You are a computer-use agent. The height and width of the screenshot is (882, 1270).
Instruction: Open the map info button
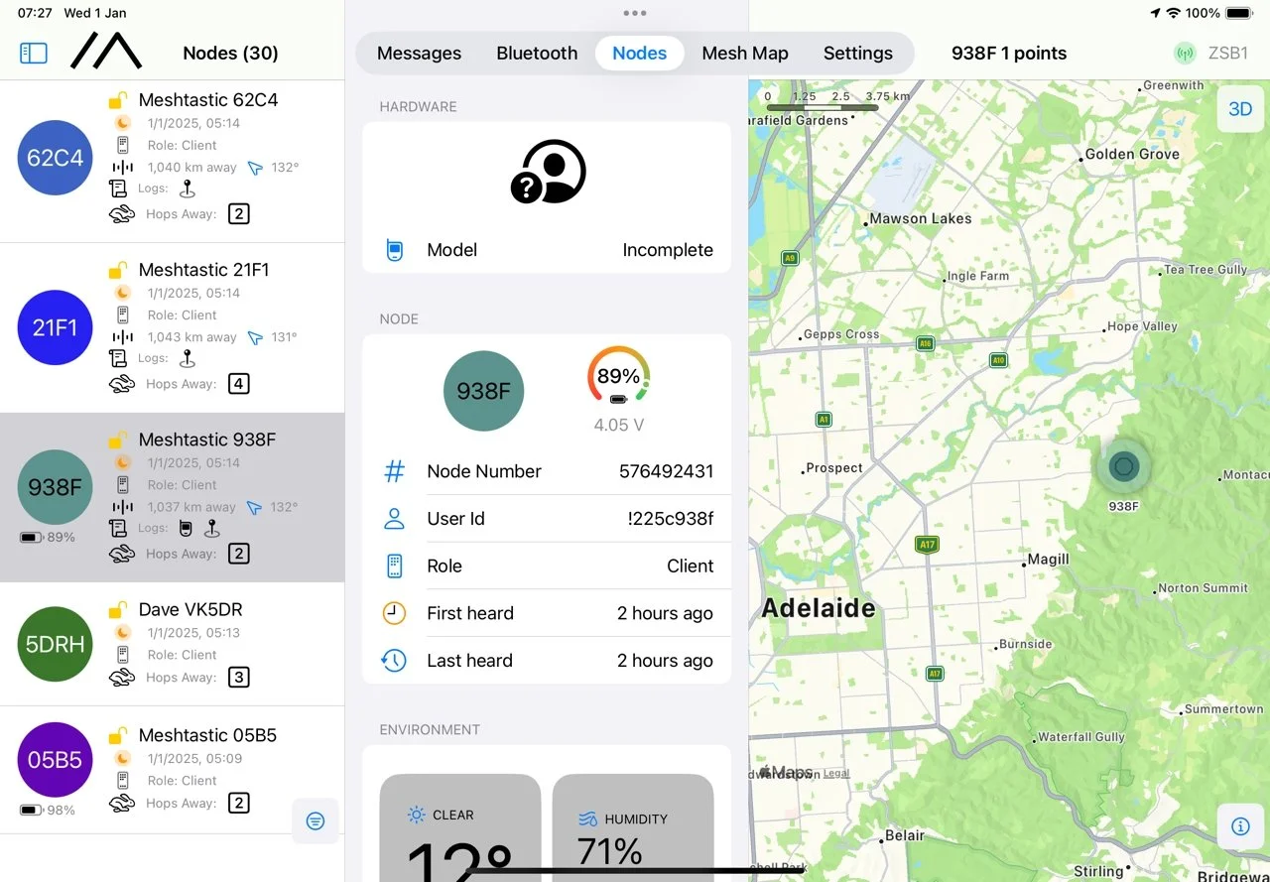tap(1240, 825)
